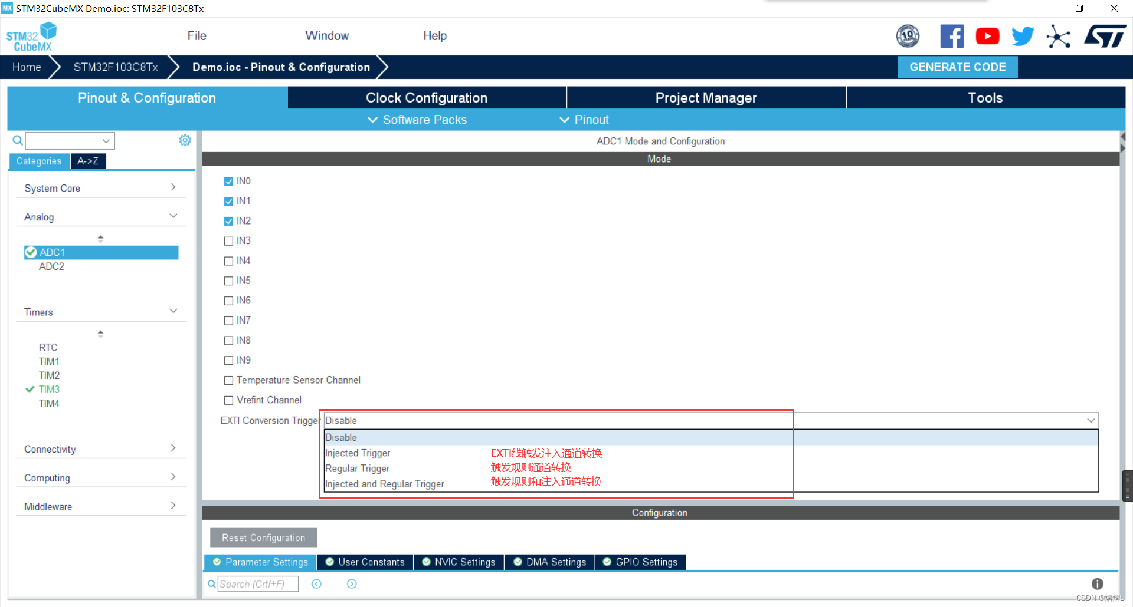Go to next parameter search result
Viewport: 1133px width, 607px height.
(352, 584)
